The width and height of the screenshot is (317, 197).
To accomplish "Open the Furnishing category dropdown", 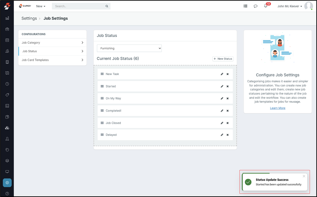I will click(x=129, y=48).
